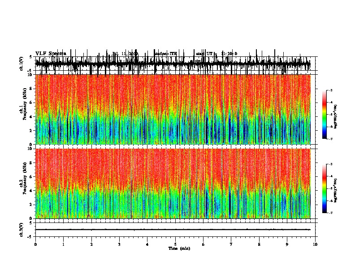
Task: Click the ch.3 voltage waveform panel
Action: (176, 230)
